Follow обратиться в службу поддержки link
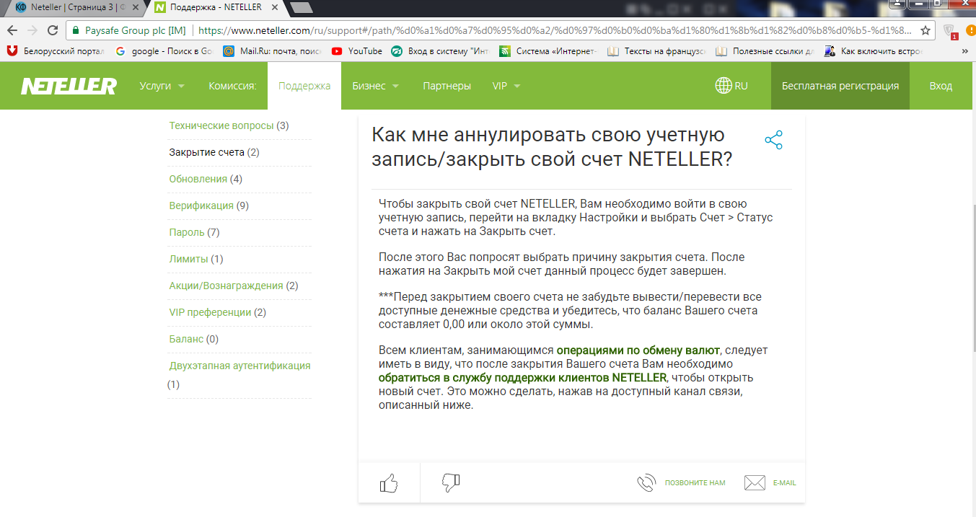 523,378
